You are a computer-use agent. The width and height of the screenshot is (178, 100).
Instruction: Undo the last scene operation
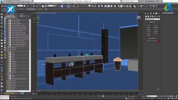click(2, 6)
